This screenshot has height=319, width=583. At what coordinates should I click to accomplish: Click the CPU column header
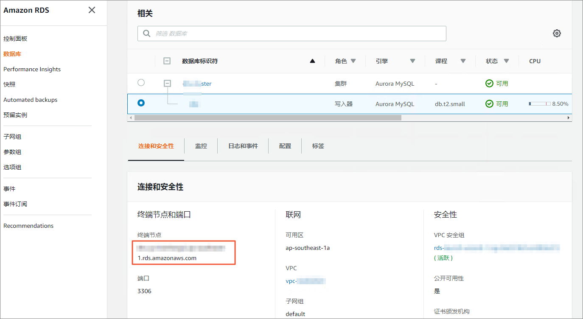tap(535, 61)
